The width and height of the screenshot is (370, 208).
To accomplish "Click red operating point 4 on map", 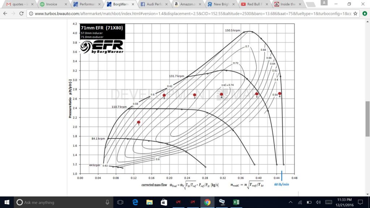I will tap(221, 94).
